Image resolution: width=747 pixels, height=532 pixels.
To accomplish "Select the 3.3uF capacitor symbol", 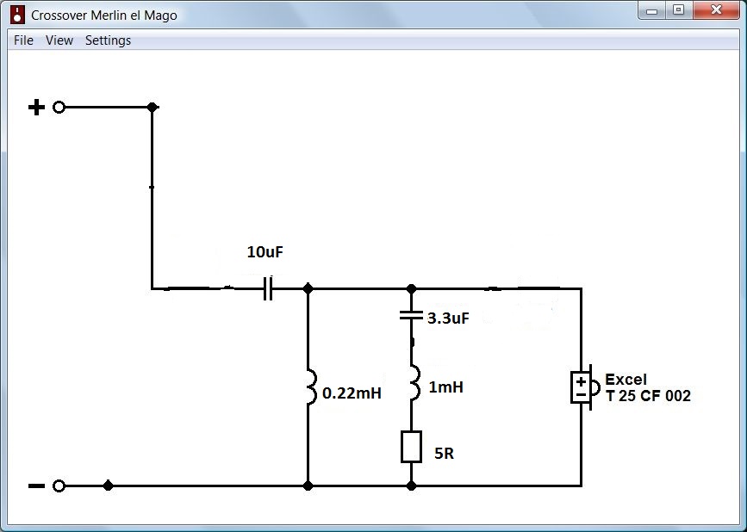I will pyautogui.click(x=411, y=314).
